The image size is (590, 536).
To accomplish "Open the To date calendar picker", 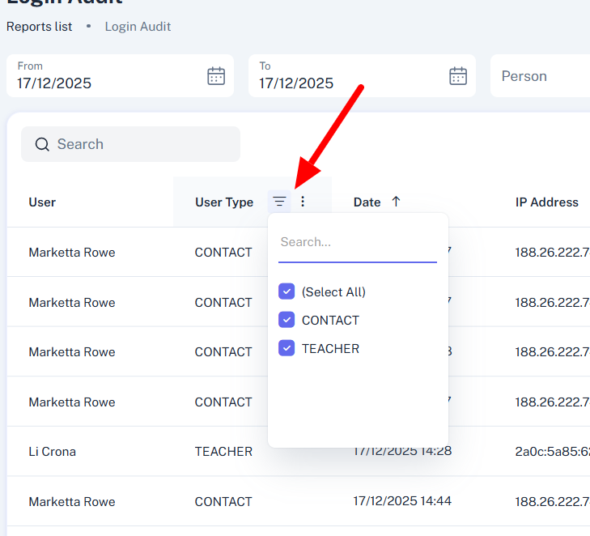I will coord(458,76).
